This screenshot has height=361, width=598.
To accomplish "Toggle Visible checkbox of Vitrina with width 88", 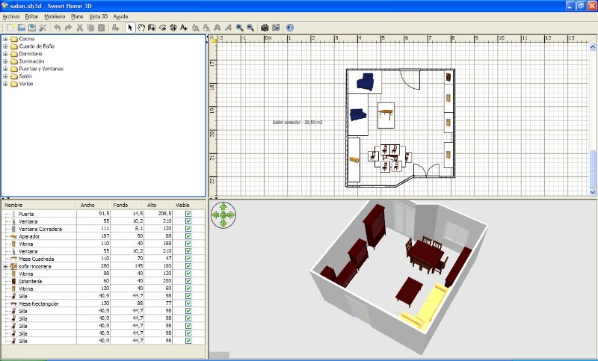I will tap(188, 274).
